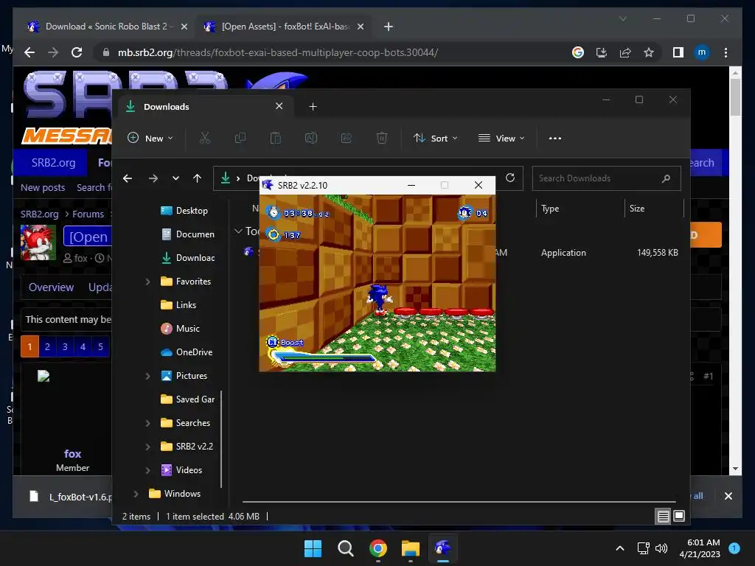Switch to details view icon in status bar
This screenshot has height=566, width=755.
point(663,517)
